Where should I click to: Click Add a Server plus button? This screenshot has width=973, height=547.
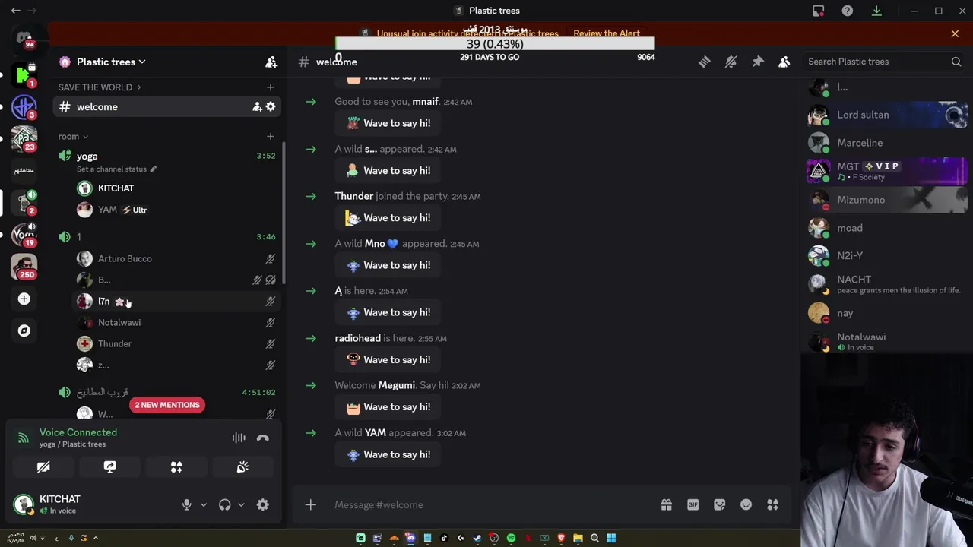coord(24,299)
